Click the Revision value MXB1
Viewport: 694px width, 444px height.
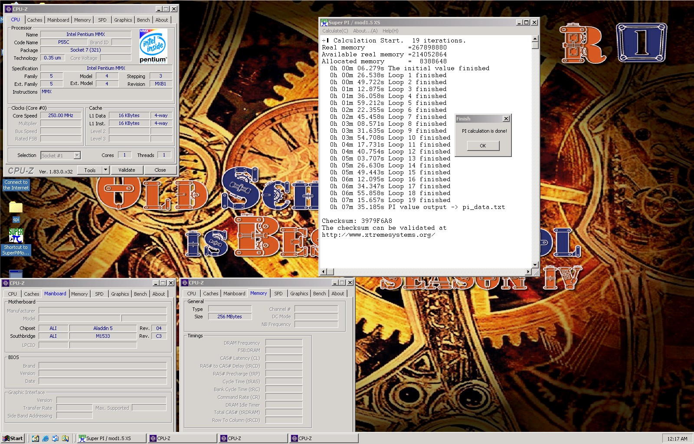pos(160,84)
